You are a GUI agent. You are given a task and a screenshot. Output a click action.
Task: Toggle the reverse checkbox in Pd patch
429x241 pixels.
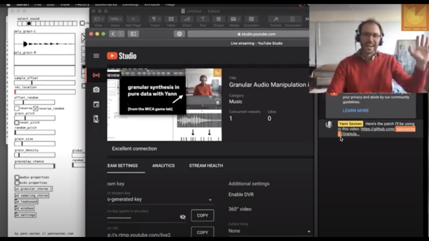(16, 108)
